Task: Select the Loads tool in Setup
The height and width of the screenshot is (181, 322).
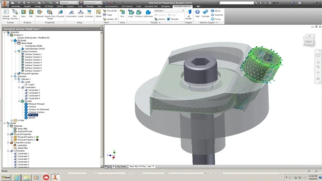Action: tap(80, 13)
